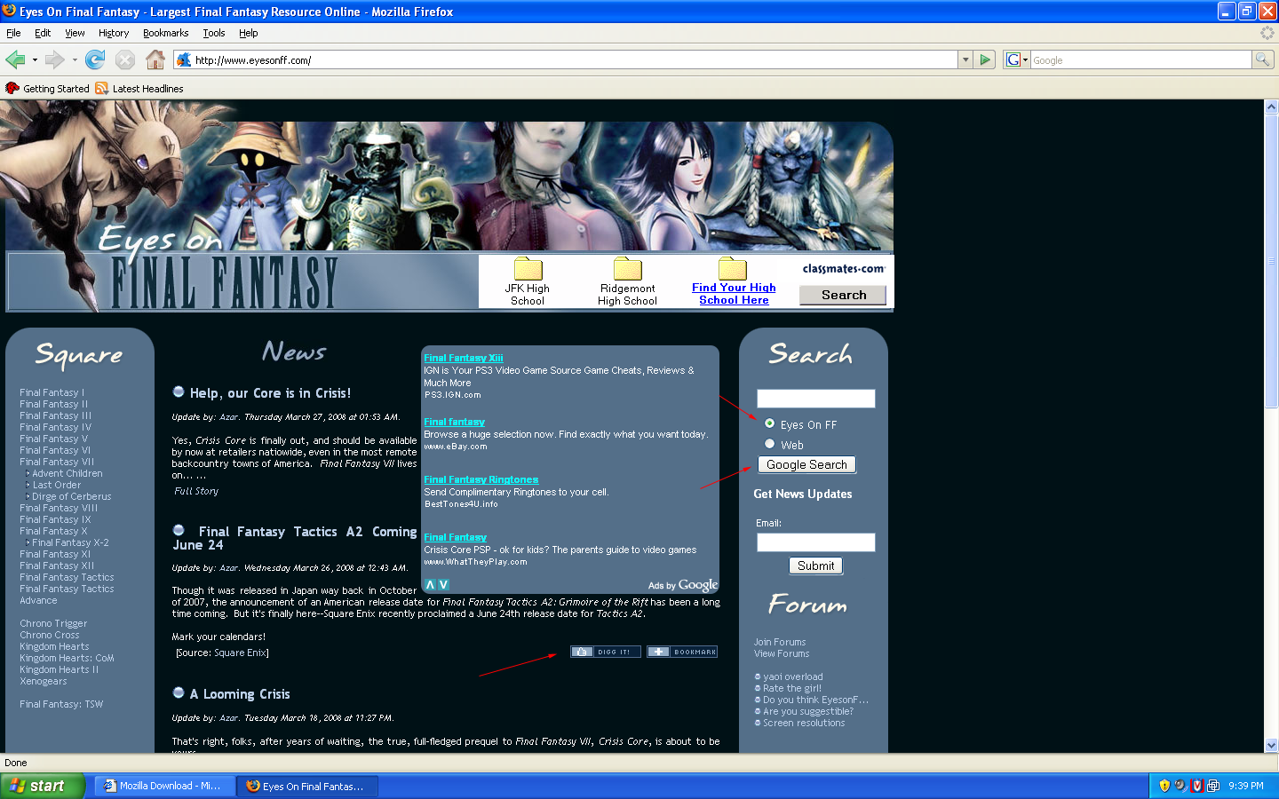The height and width of the screenshot is (799, 1279).
Task: Select the Web radio button
Action: click(x=769, y=444)
